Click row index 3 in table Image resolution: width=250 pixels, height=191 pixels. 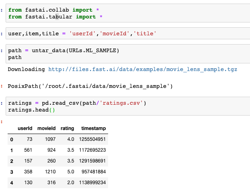click(12, 172)
